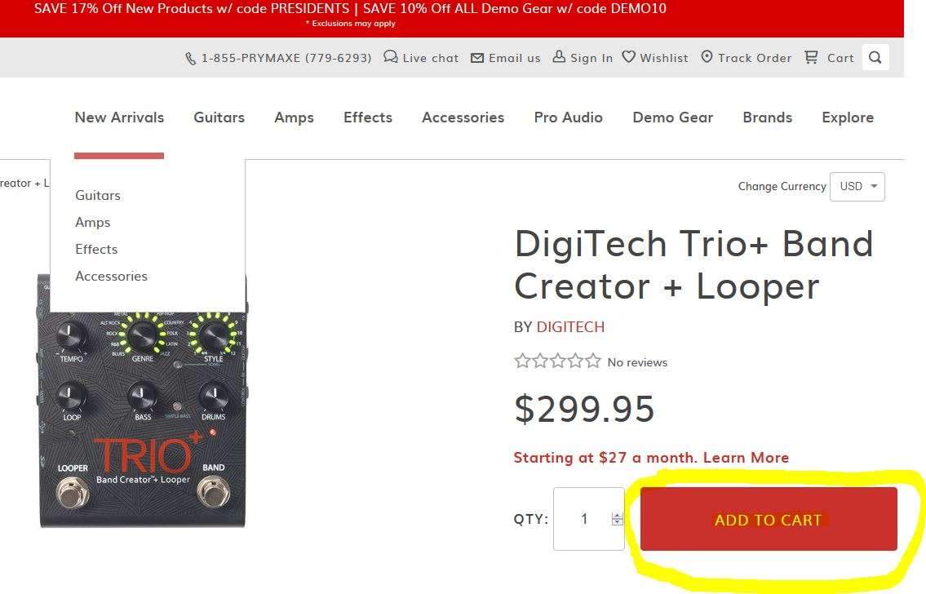Open the DIGITECH brand link

click(x=570, y=327)
